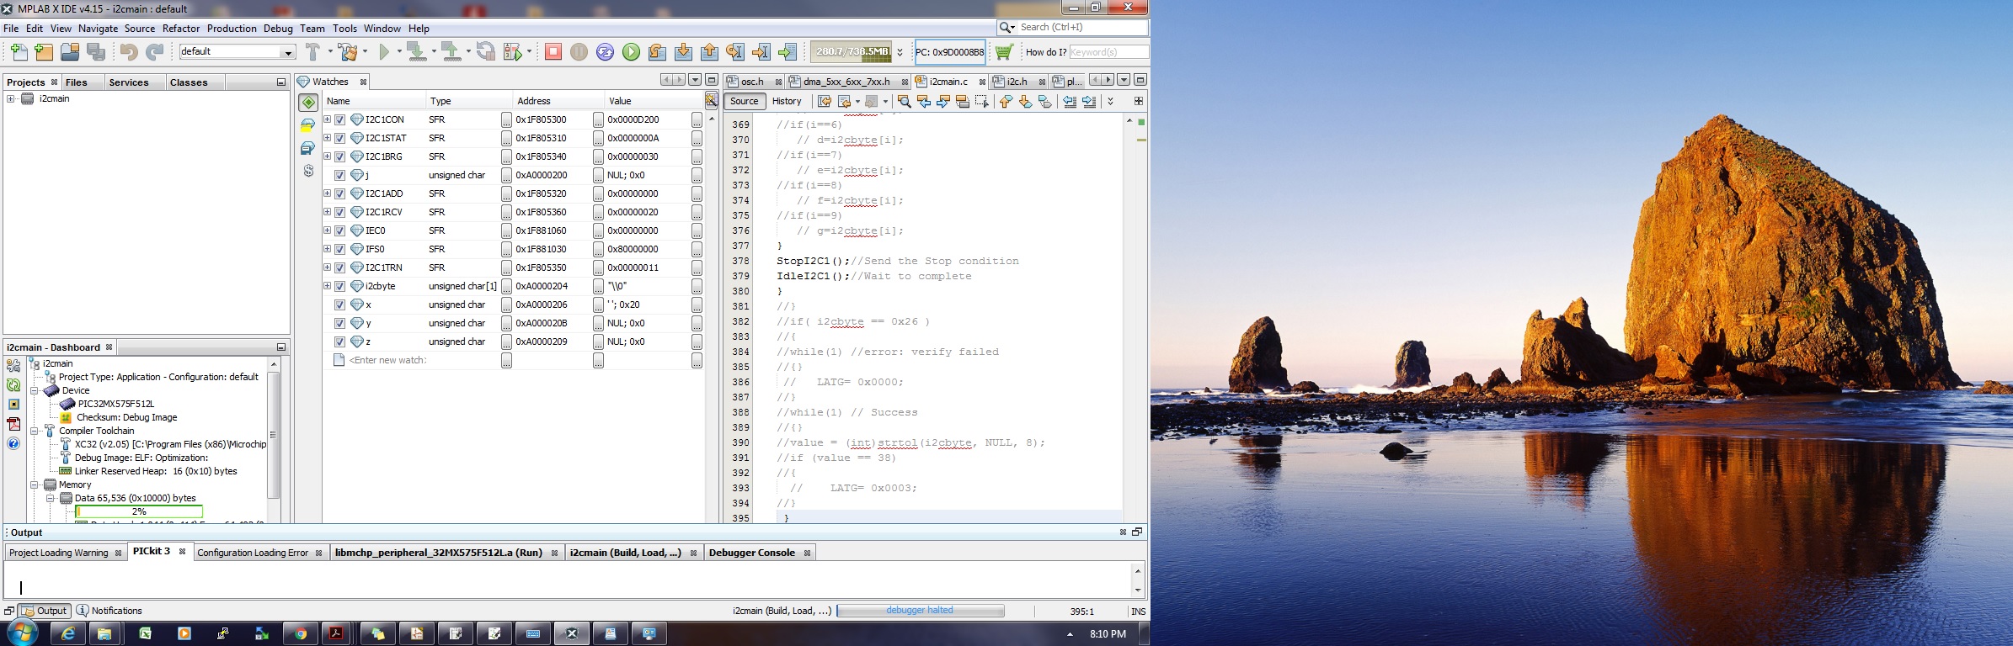Screen dimensions: 2013x646
Task: Open the green shopping cart icon
Action: click(1004, 52)
